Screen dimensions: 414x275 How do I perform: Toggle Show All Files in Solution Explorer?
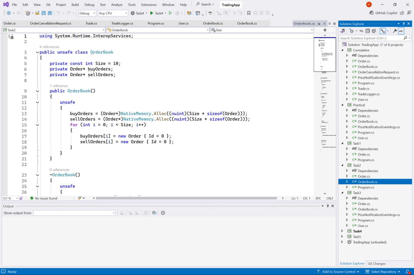point(374,31)
